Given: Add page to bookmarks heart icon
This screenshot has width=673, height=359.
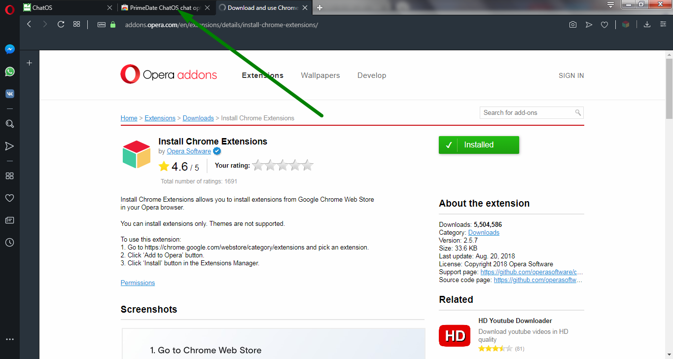Looking at the screenshot, I should (604, 25).
